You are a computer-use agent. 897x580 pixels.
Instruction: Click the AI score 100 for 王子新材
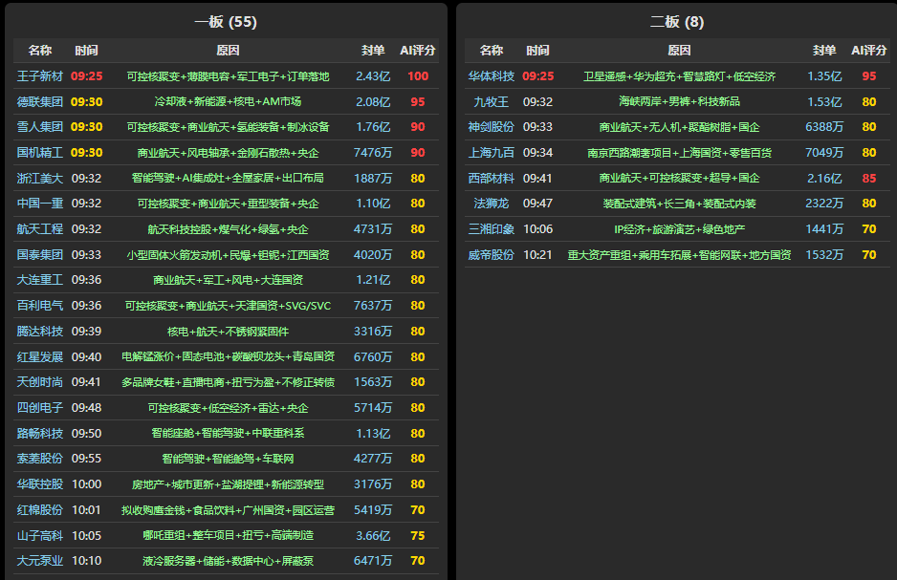click(418, 75)
